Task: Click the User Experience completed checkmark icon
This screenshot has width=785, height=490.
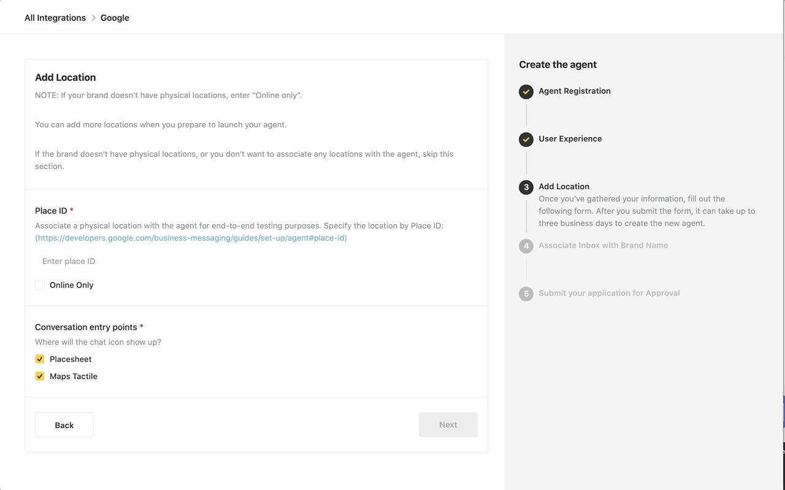Action: click(526, 139)
